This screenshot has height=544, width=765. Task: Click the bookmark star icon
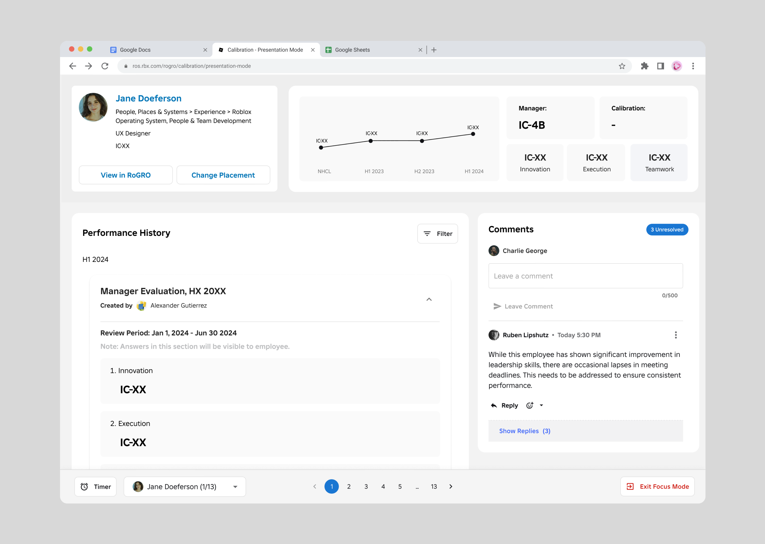click(622, 66)
